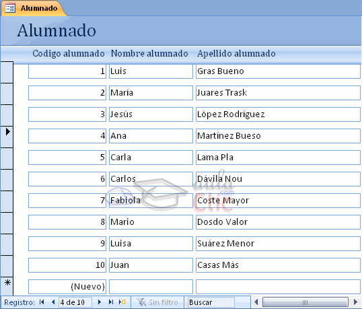
Task: Click the current record number box '4 de 10'
Action: tap(75, 302)
